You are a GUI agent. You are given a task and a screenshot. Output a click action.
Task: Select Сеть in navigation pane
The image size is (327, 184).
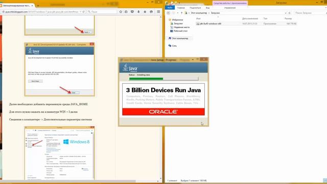click(x=174, y=45)
